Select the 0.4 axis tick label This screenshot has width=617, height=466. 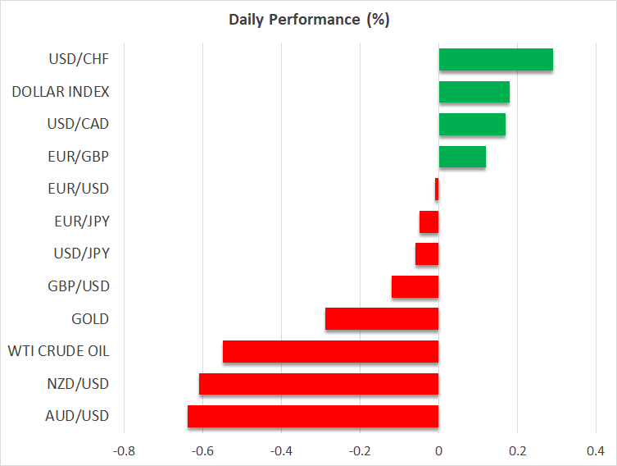coord(596,451)
